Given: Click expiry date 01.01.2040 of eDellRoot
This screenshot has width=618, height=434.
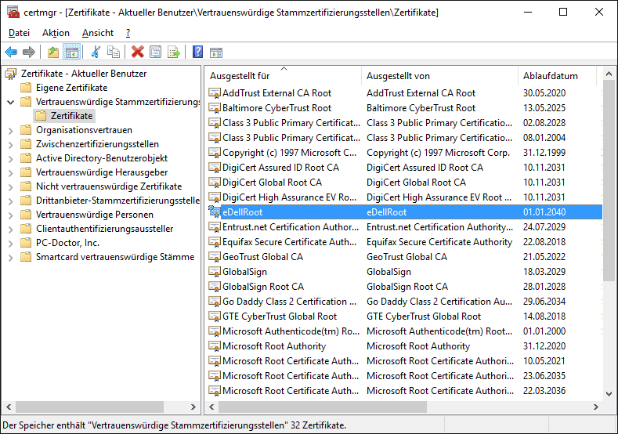Looking at the screenshot, I should 544,212.
